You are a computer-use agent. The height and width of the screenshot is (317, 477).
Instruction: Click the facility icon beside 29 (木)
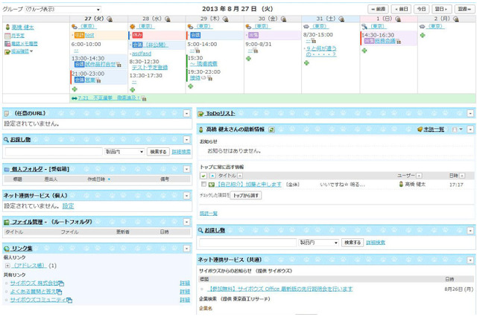click(x=225, y=19)
